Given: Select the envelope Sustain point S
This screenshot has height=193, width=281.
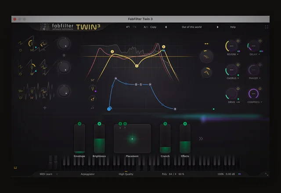Looking at the screenshot, I should pyautogui.click(x=141, y=84).
